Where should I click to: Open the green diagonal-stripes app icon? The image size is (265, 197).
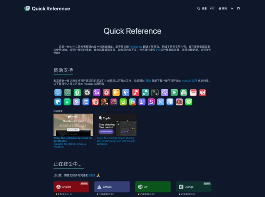pyautogui.click(x=68, y=93)
